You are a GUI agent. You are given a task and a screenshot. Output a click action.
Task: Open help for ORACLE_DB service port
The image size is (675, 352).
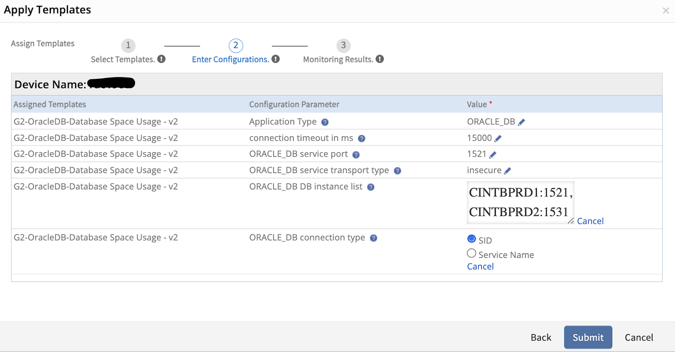click(356, 155)
